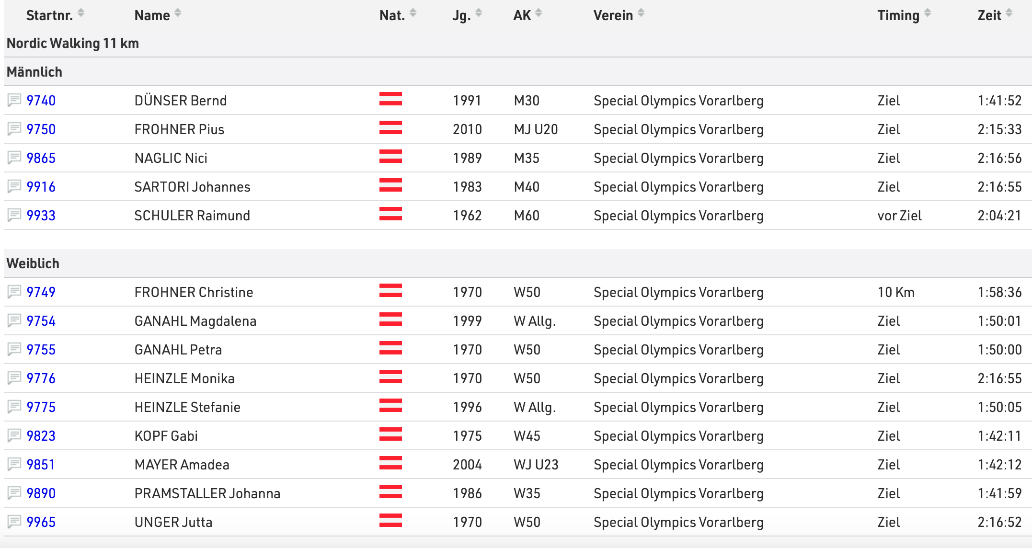Open start number 9965 link

41,522
